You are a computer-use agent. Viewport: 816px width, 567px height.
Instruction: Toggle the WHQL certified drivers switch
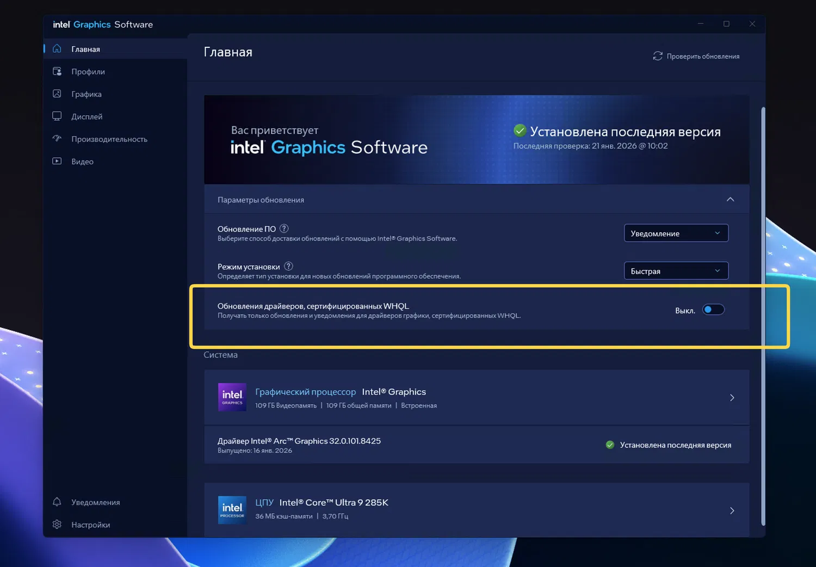click(x=713, y=310)
